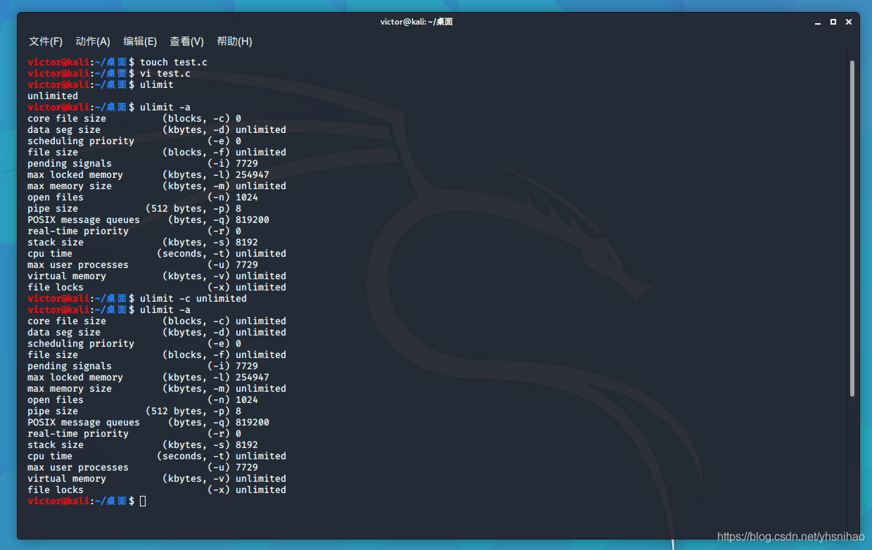Open the 查看(V) menu
This screenshot has height=550, width=872.
(x=187, y=41)
